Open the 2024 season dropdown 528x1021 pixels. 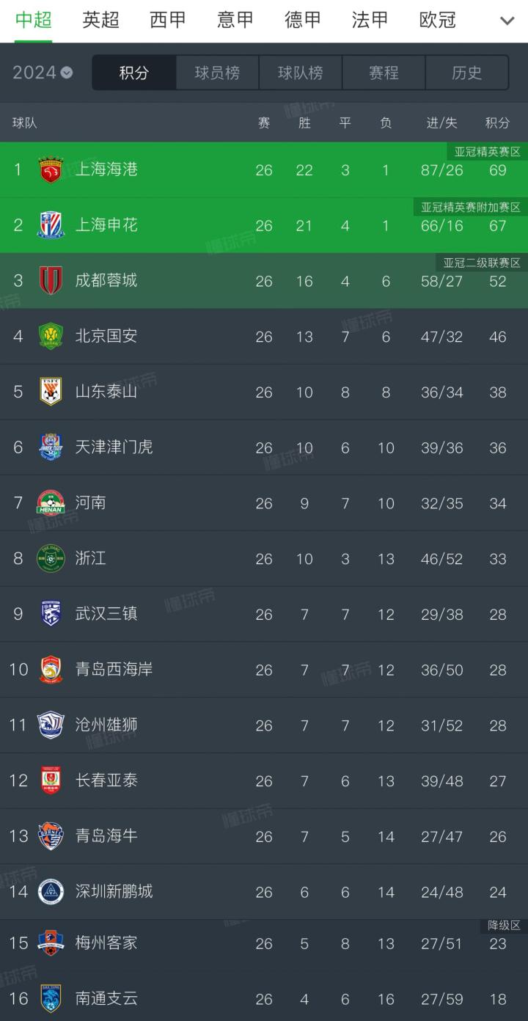(x=43, y=73)
